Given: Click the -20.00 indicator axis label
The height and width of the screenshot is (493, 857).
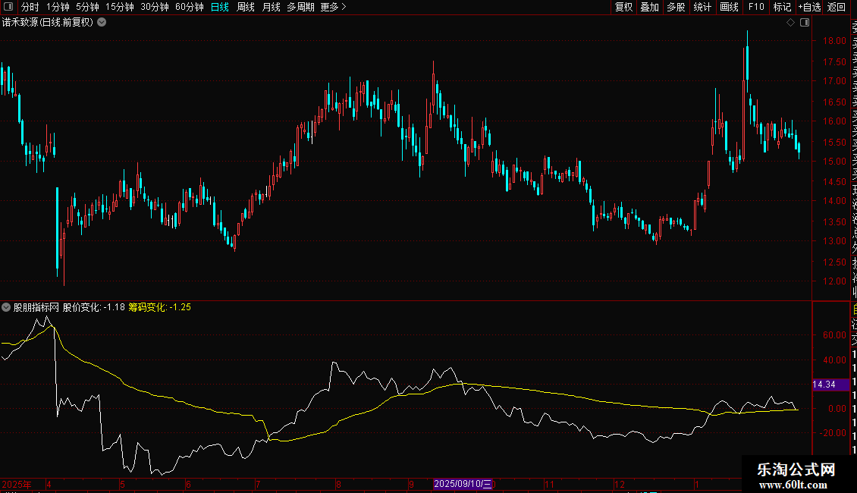Looking at the screenshot, I should (x=833, y=433).
